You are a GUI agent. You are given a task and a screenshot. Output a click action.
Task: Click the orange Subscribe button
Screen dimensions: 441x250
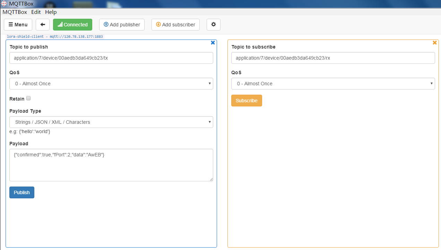tap(247, 101)
